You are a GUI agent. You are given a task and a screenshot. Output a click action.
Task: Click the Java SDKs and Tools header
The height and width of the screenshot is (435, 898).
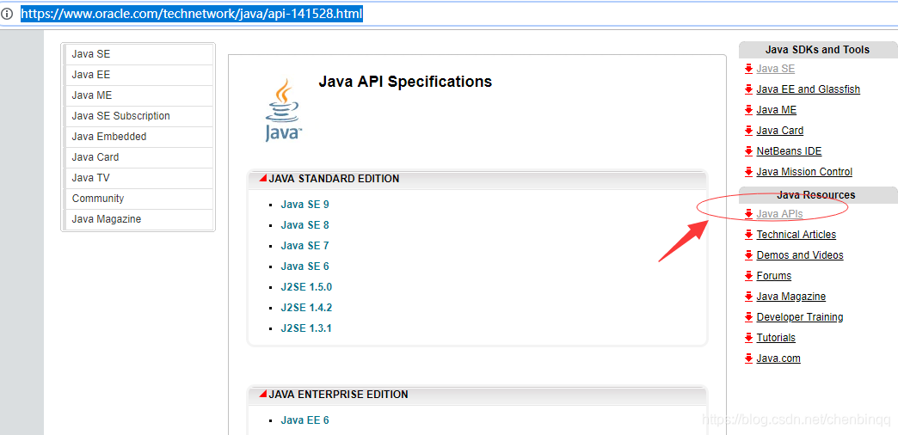(x=817, y=50)
